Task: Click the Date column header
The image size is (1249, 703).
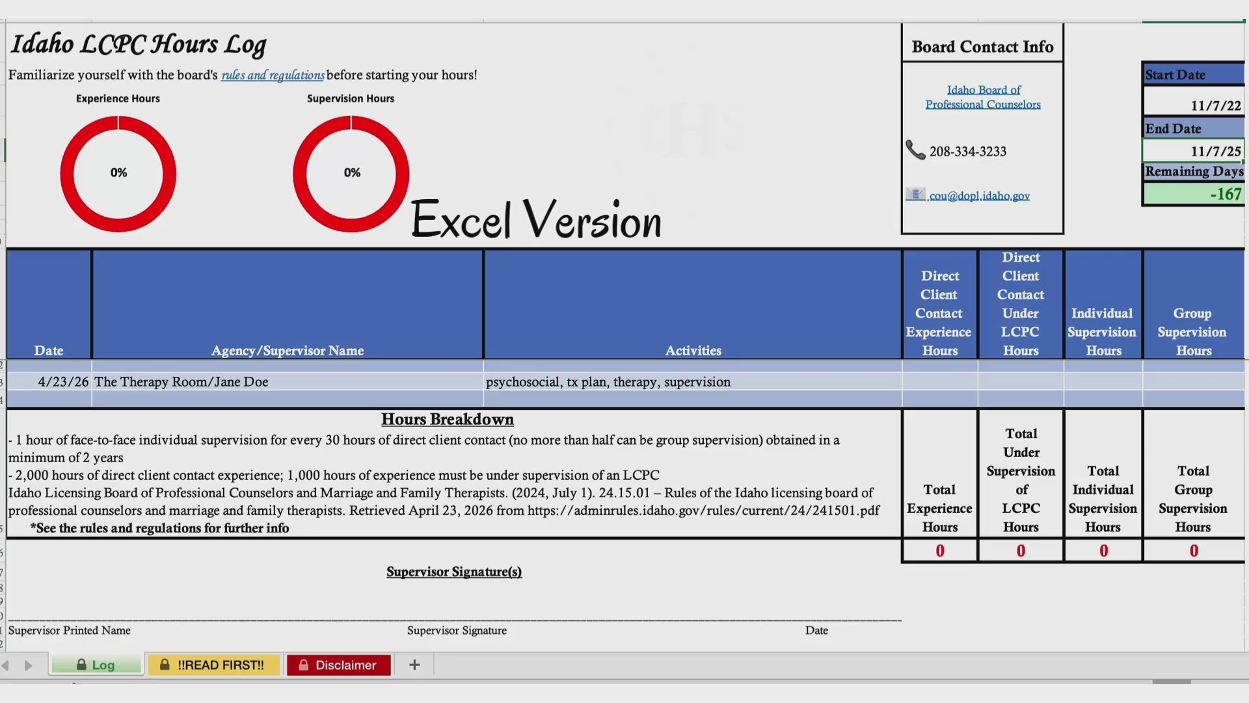Action: tap(49, 304)
